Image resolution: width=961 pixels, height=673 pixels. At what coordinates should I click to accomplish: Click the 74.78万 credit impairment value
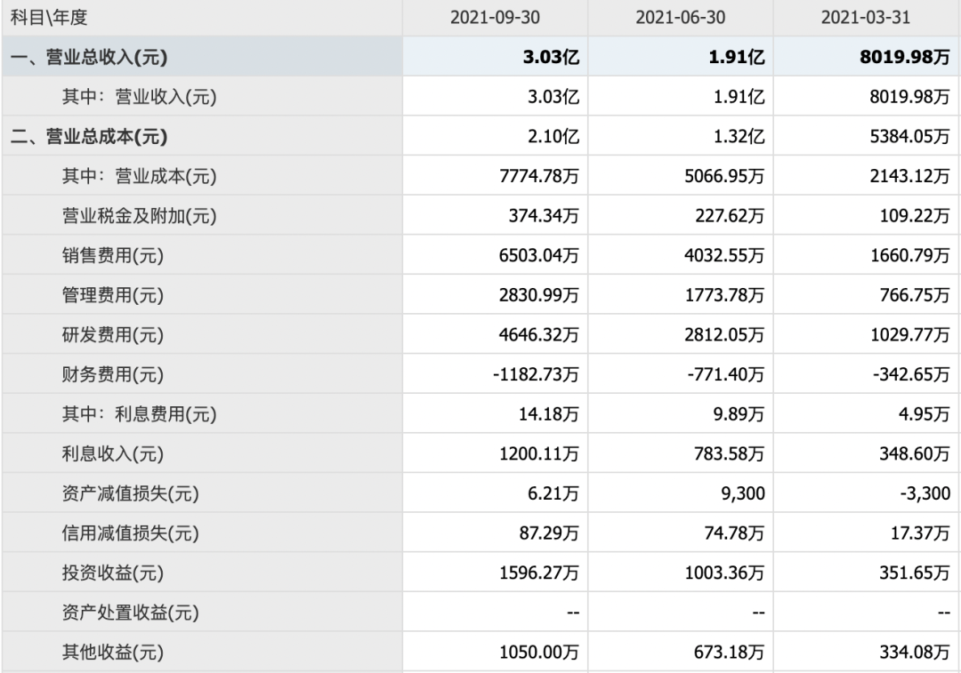pos(734,533)
